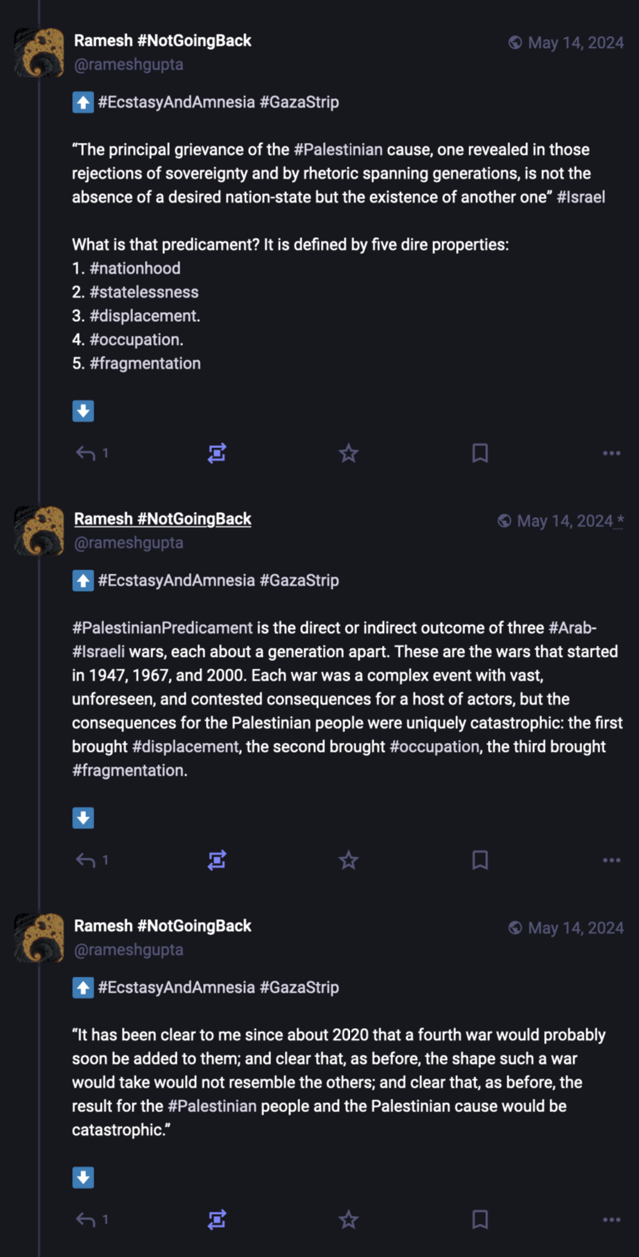This screenshot has width=639, height=1257.
Task: Boost the post about a fourth war
Action: [217, 1220]
